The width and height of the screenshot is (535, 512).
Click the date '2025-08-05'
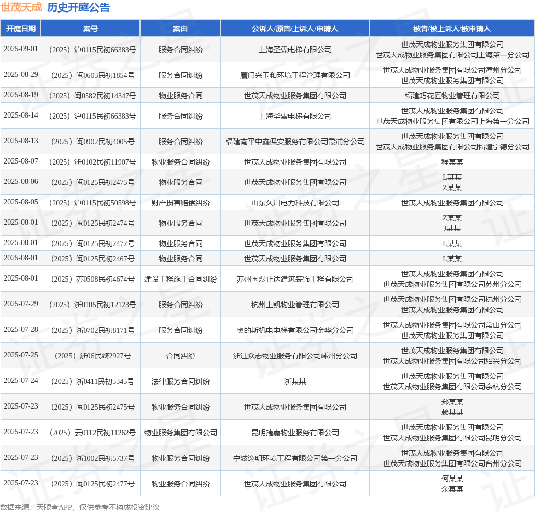21,202
